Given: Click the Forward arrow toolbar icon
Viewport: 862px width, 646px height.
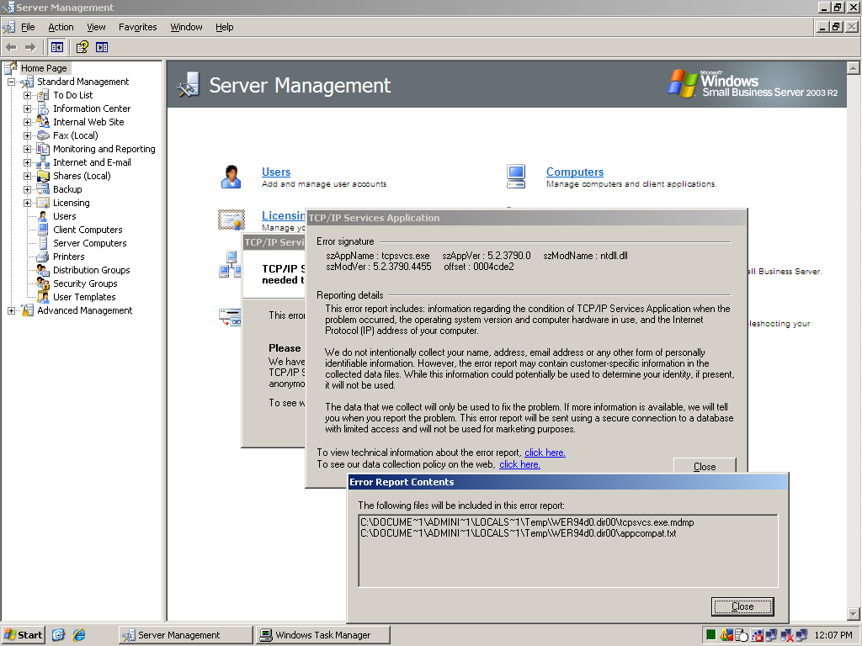Looking at the screenshot, I should pyautogui.click(x=30, y=47).
